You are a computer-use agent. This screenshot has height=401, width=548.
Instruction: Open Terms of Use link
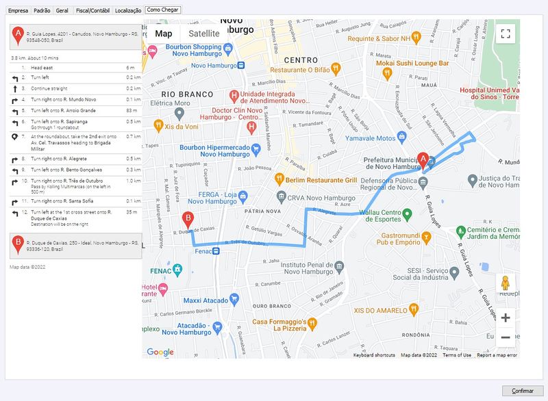(457, 355)
